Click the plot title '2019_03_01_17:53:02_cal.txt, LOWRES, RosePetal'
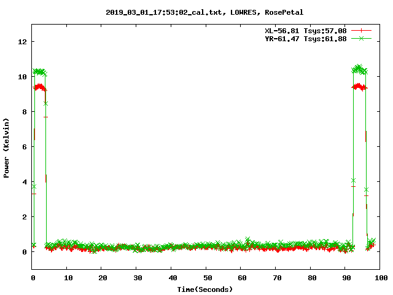 [x=204, y=12]
